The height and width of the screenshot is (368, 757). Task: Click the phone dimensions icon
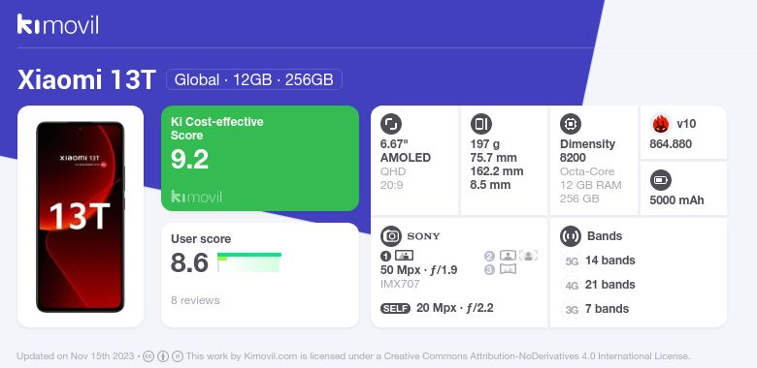tap(480, 124)
